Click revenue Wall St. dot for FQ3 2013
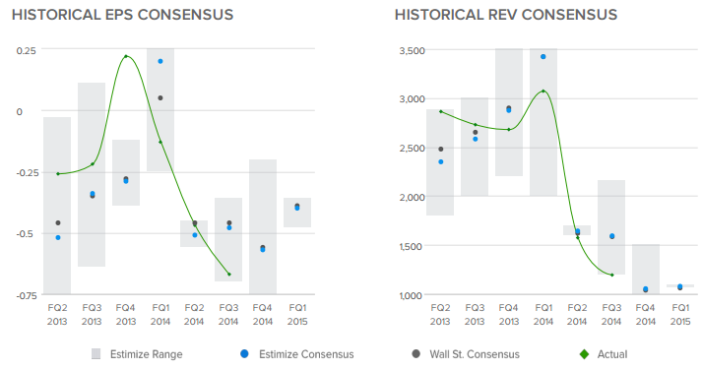The height and width of the screenshot is (370, 702). point(476,133)
